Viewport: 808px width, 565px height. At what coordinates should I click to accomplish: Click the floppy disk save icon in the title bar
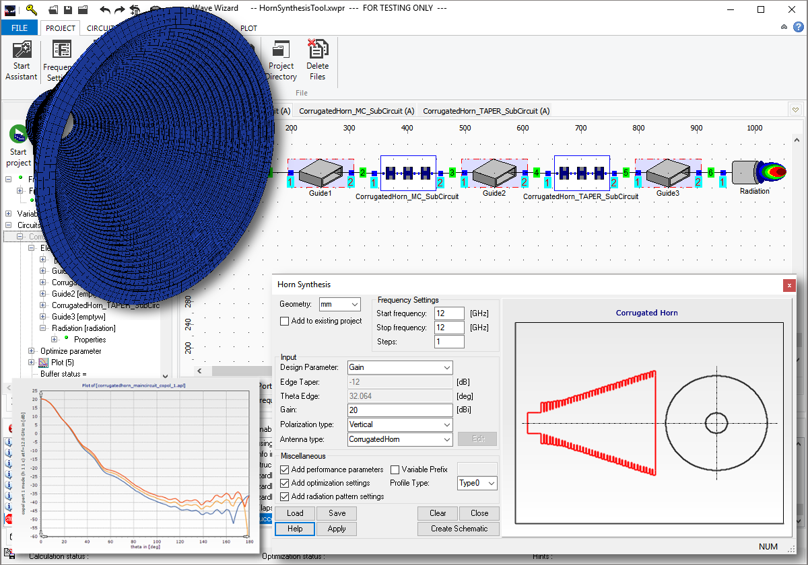68,9
